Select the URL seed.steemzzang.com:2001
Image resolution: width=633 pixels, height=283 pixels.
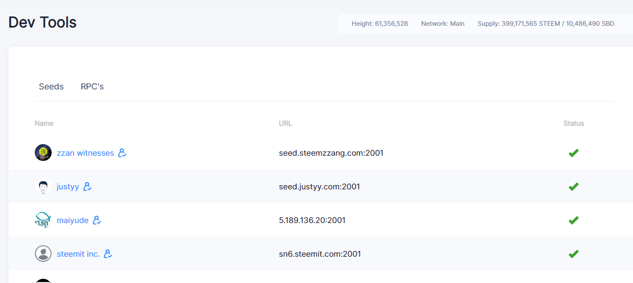[331, 153]
